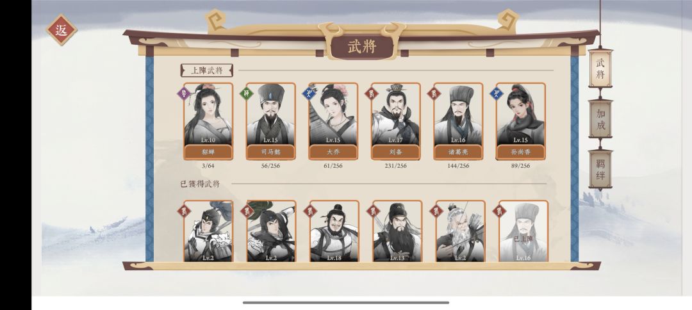Tap the 刘备 name button
Image resolution: width=692 pixels, height=310 pixels.
point(396,152)
